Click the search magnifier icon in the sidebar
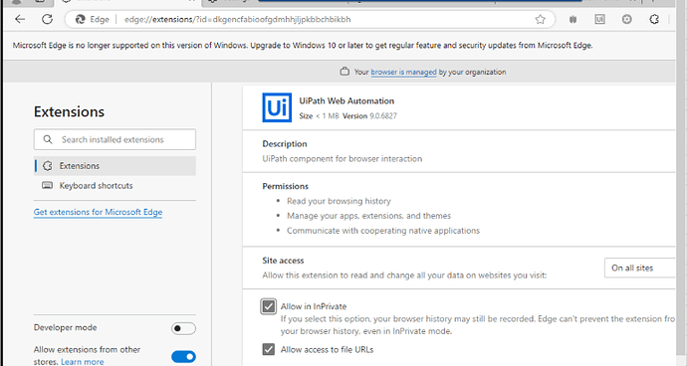Viewport: 687px width, 366px height. coord(48,139)
